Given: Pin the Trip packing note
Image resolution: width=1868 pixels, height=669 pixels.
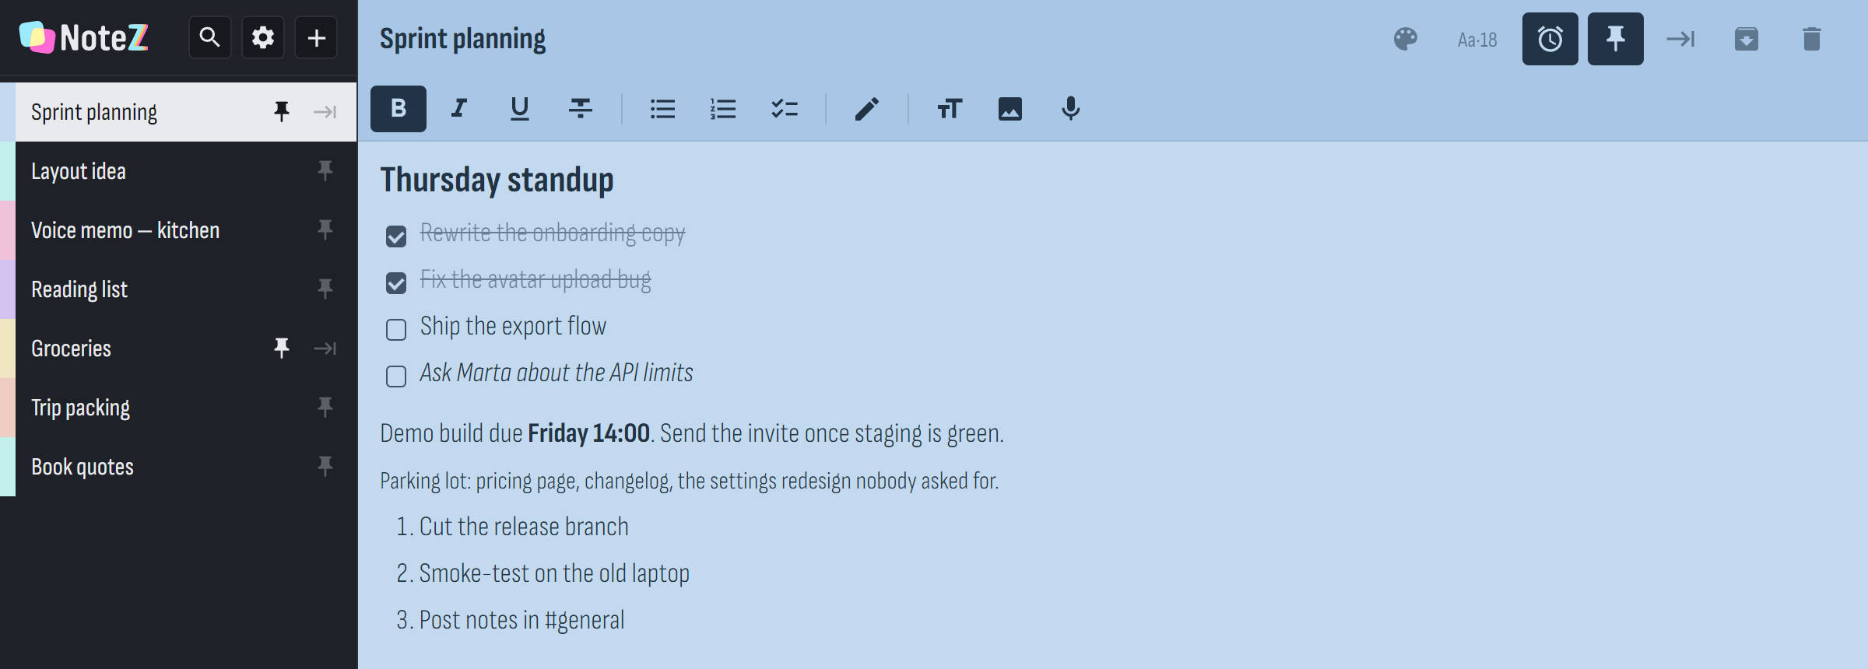Looking at the screenshot, I should tap(325, 407).
